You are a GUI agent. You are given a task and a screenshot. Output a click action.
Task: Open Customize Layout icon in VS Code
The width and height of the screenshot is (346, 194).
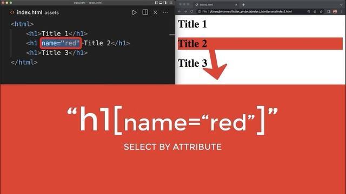pyautogui.click(x=171, y=3)
